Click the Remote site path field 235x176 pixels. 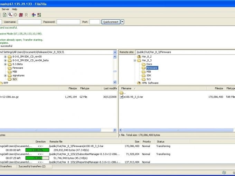click(185, 52)
